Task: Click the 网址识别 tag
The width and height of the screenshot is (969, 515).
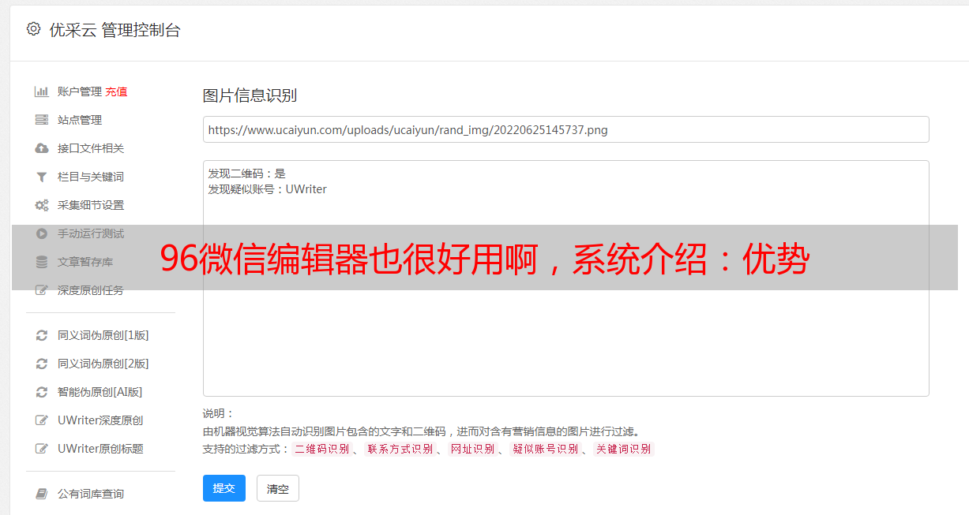Action: click(473, 449)
